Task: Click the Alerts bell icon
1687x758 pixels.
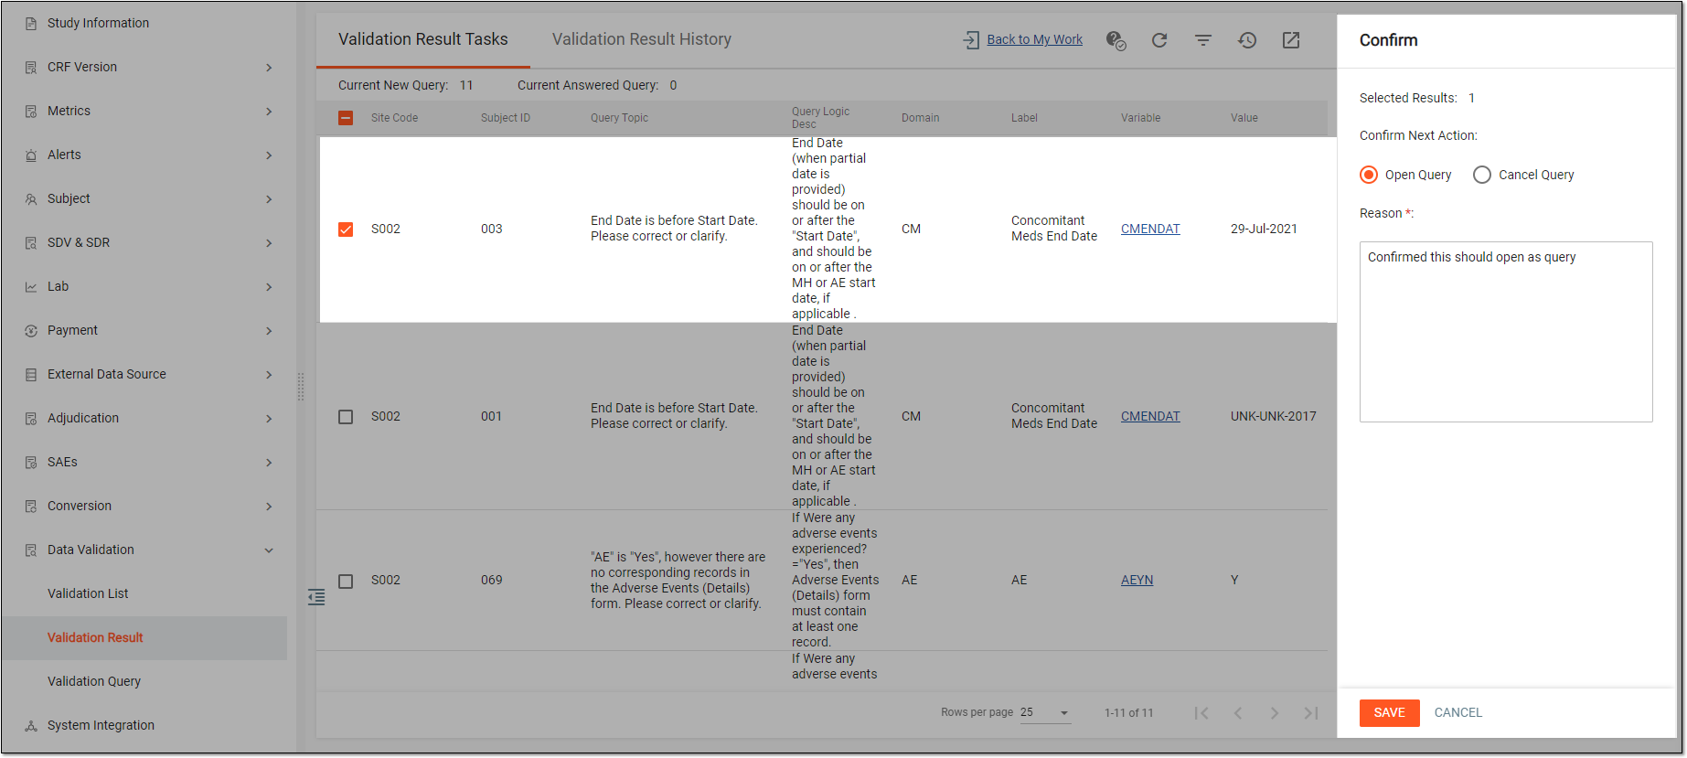Action: [31, 155]
